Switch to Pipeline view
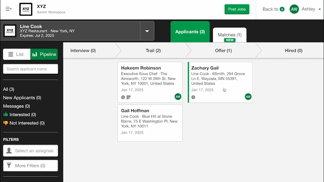 click(44, 54)
